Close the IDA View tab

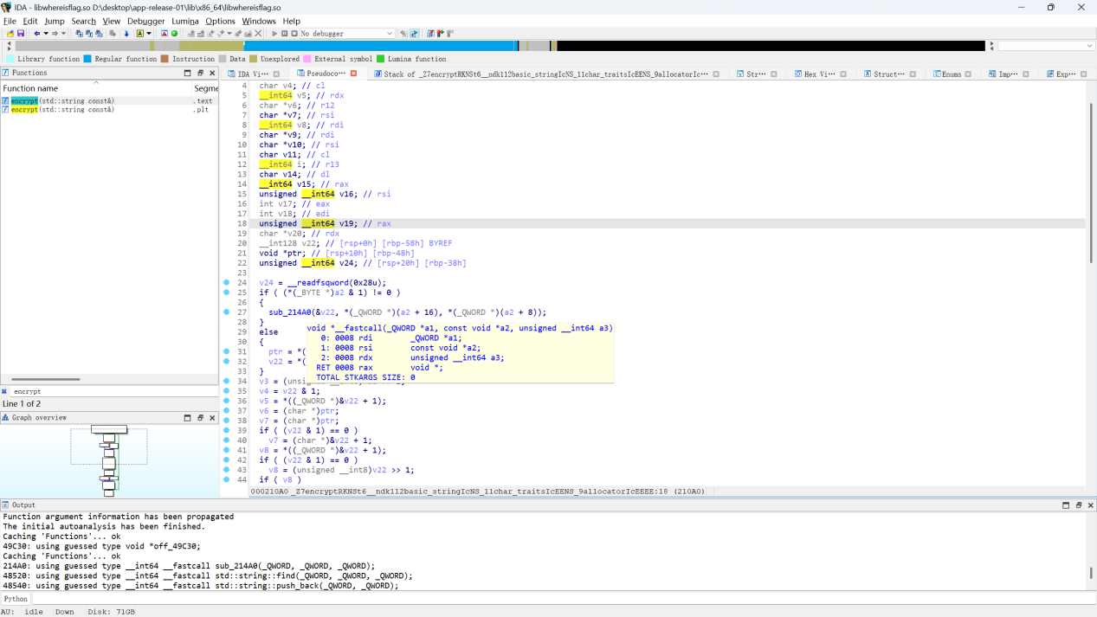tap(276, 74)
